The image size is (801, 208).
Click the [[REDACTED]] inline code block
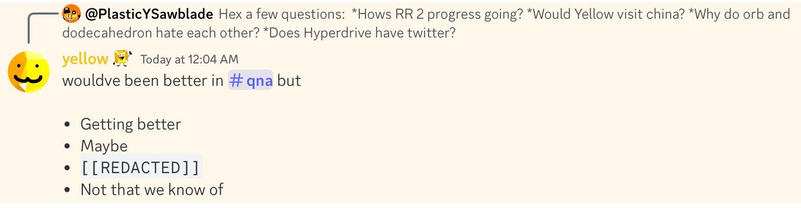tap(141, 168)
